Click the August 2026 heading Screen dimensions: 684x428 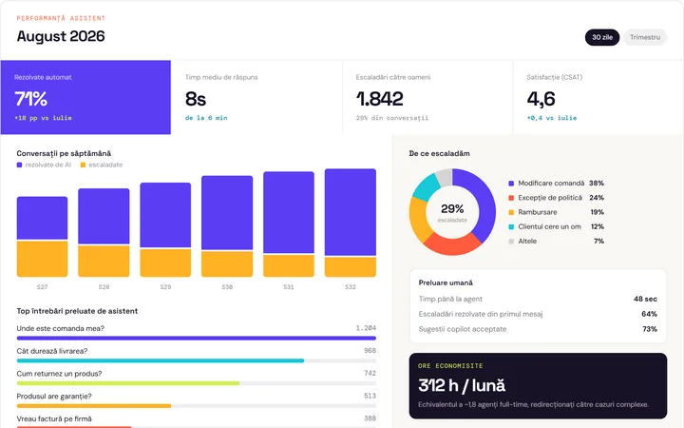[x=61, y=36]
